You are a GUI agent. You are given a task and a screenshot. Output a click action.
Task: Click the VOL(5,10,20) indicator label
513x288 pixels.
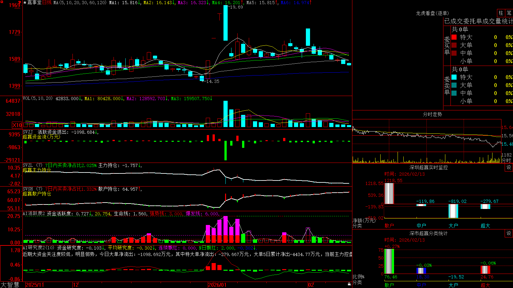tap(38, 99)
